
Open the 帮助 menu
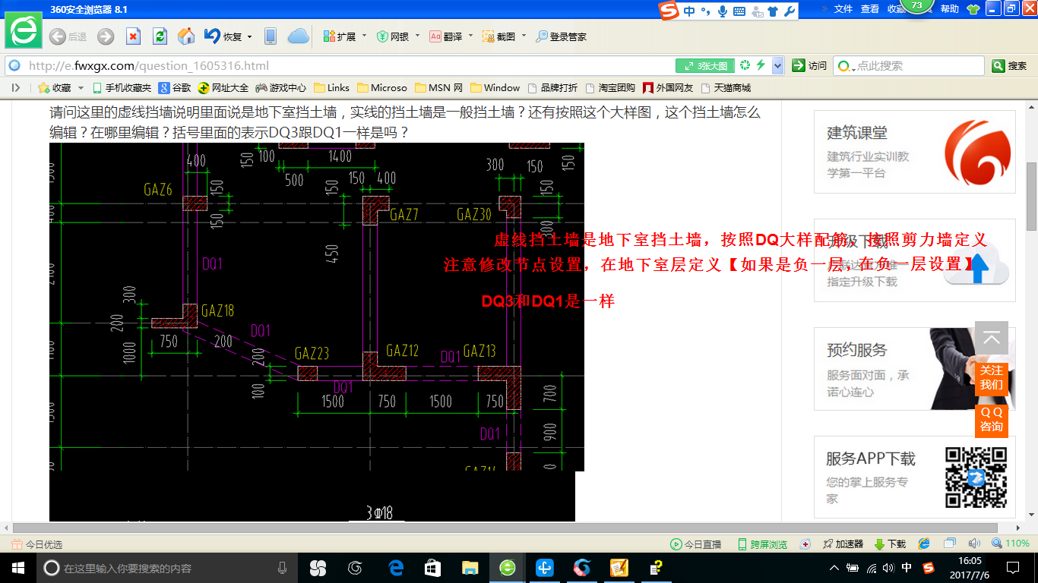[950, 9]
